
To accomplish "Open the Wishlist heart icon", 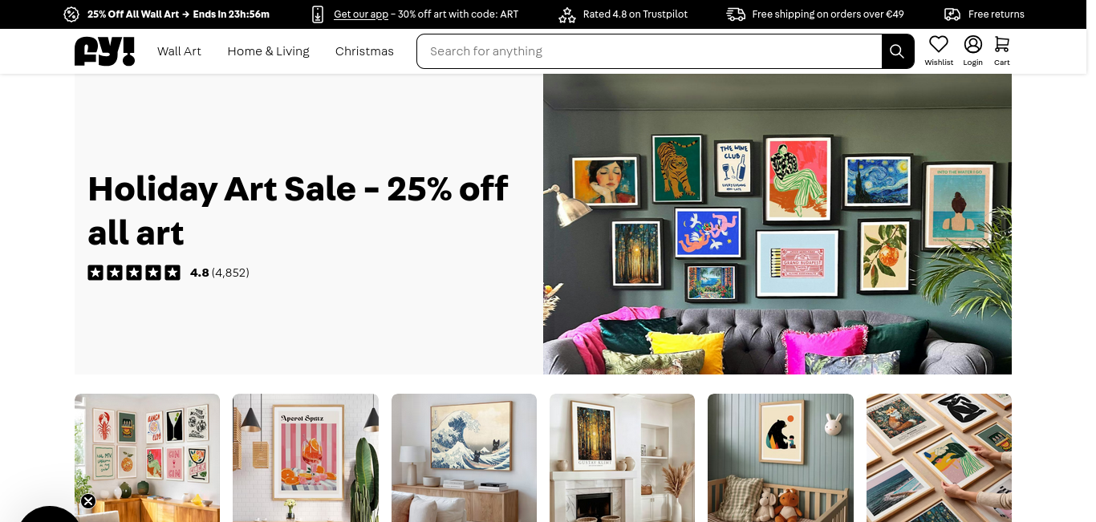I will coord(939,44).
